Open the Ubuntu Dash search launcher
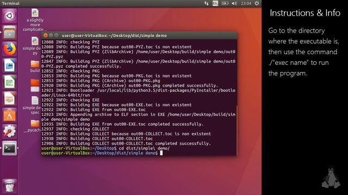348x195 pixels. tap(9, 16)
